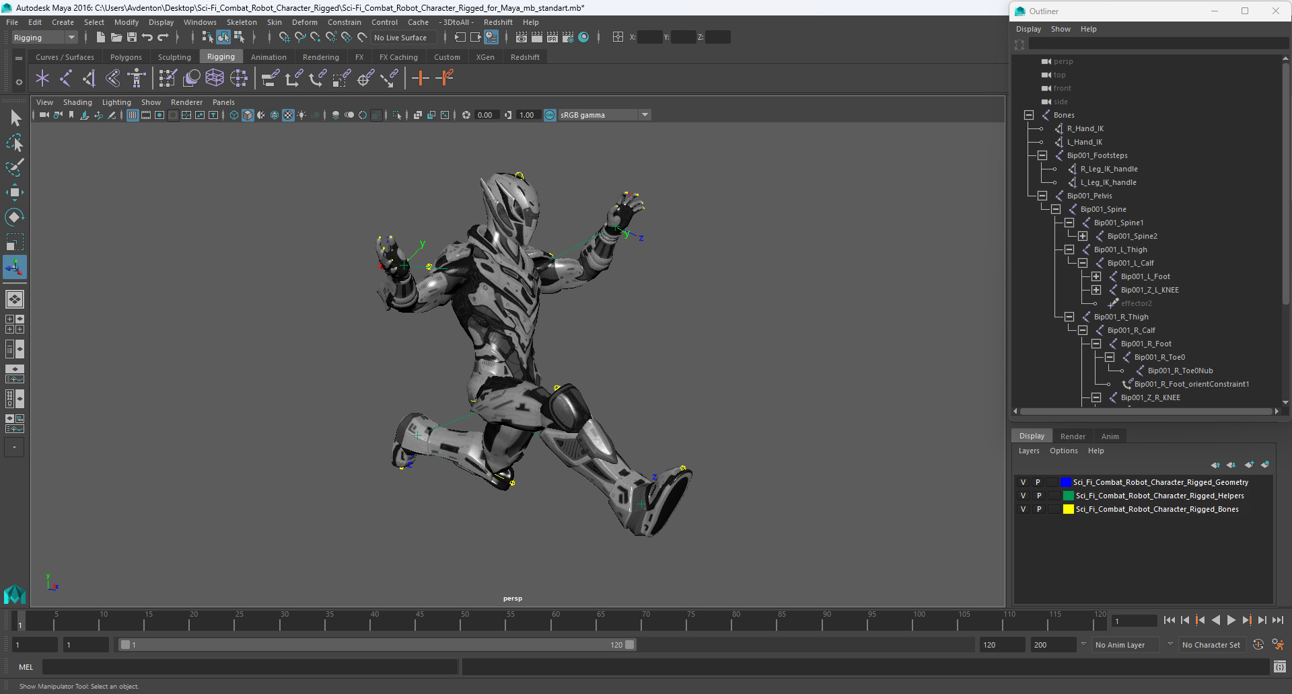The height and width of the screenshot is (694, 1292).
Task: Click the Undo arrow icon
Action: pos(147,37)
